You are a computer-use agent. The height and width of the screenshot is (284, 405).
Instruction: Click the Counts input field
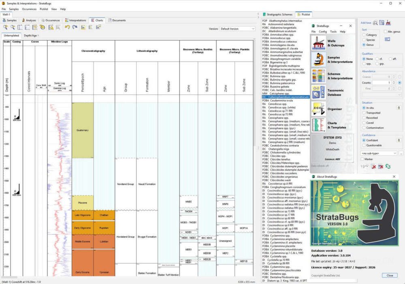(x=382, y=83)
